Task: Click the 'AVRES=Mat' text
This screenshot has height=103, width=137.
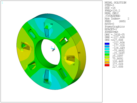Action: [112, 32]
